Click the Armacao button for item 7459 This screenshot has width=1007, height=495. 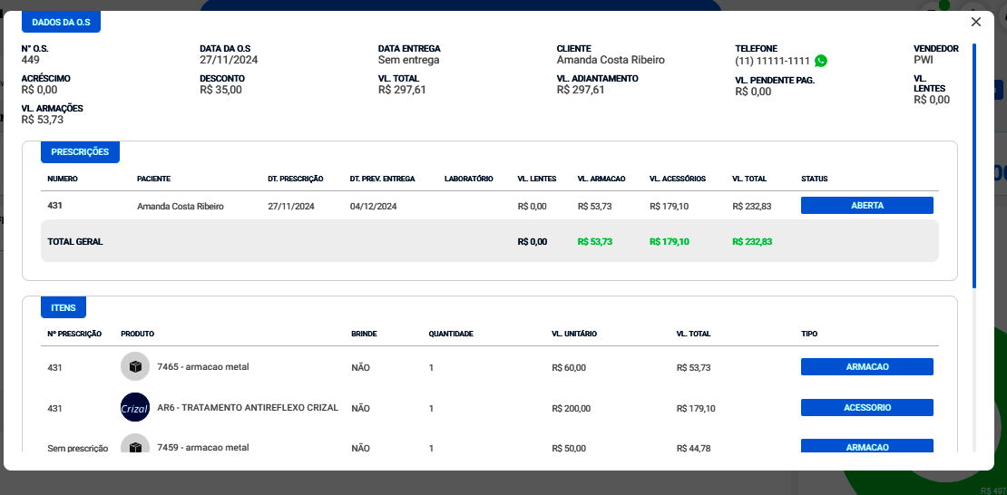pyautogui.click(x=866, y=446)
